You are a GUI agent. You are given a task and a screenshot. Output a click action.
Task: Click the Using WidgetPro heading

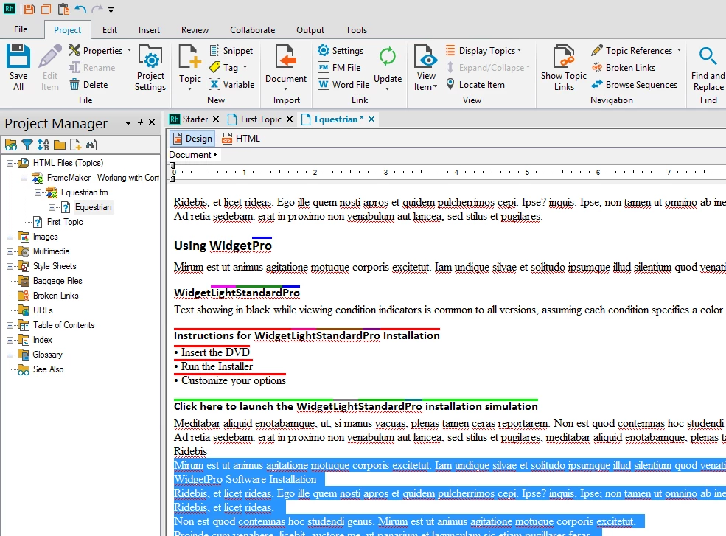pos(223,246)
